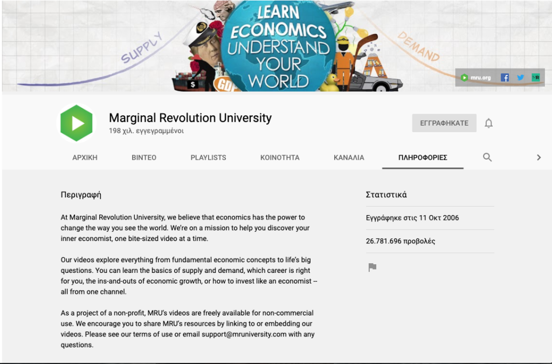This screenshot has width=552, height=364.
Task: Switch to the ΒΙΝΤΕΟ tab
Action: click(x=144, y=157)
